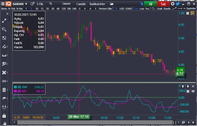
Task: Click the expand arrows fullscreen icon
Action: tap(4, 21)
